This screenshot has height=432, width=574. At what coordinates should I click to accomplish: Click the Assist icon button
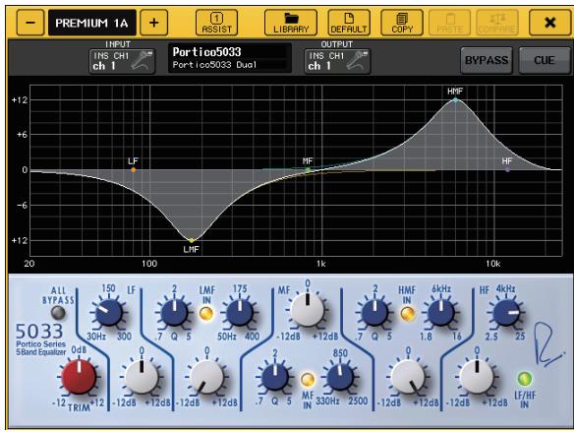click(x=216, y=23)
